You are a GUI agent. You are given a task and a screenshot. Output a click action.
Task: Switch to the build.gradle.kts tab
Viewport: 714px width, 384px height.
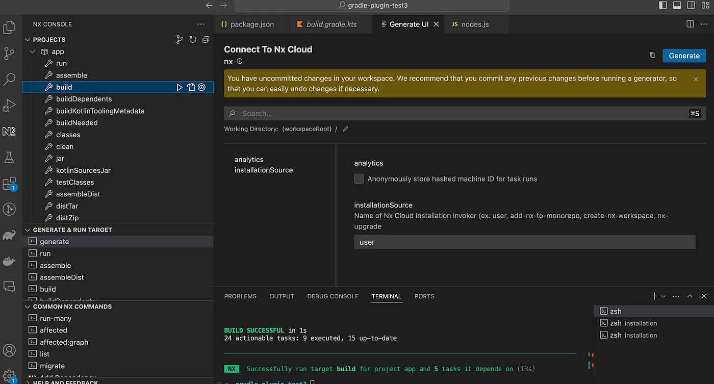(x=331, y=24)
